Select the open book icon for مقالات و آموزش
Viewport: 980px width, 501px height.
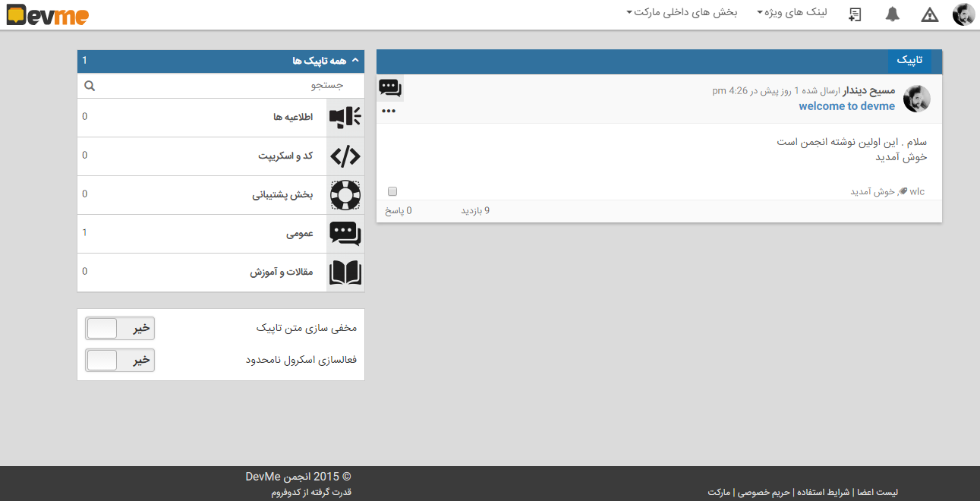click(345, 272)
